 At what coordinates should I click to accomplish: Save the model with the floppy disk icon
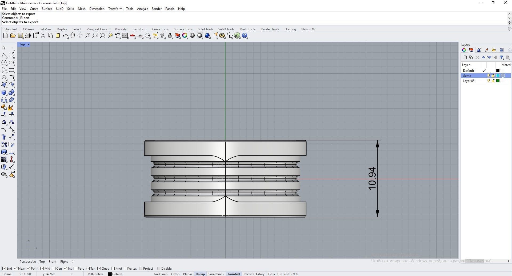pos(20,36)
